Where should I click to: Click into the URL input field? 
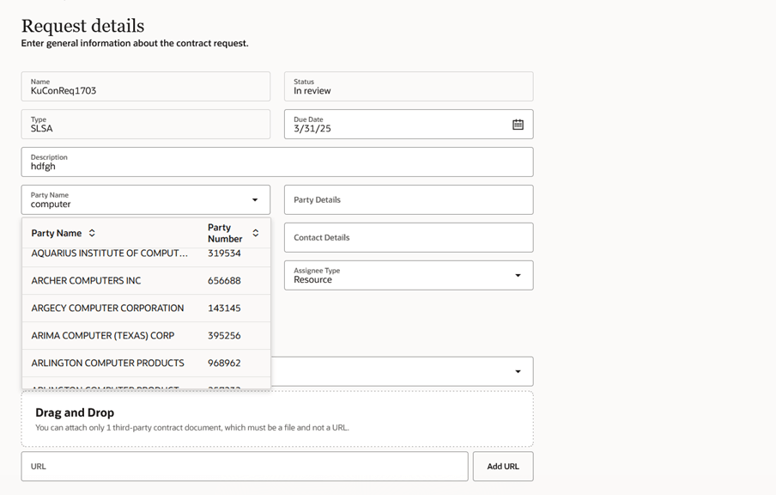tap(245, 467)
